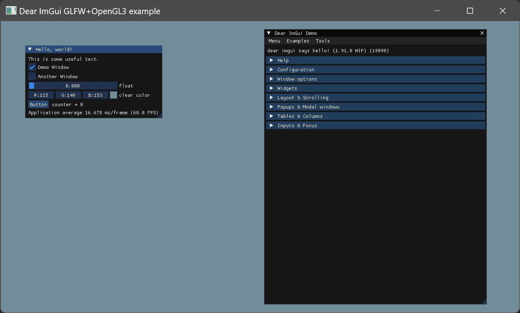Uncheck the Demo Window checkbox
520x313 pixels.
pos(32,67)
